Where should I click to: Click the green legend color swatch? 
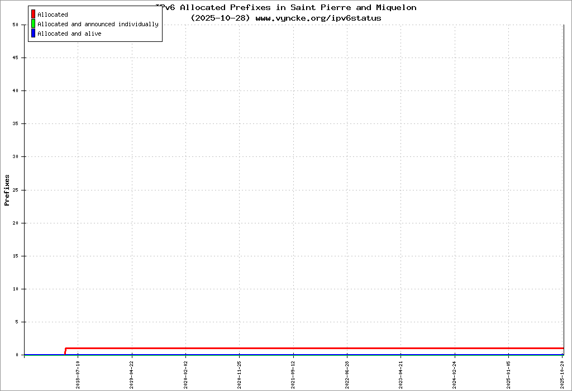point(33,24)
